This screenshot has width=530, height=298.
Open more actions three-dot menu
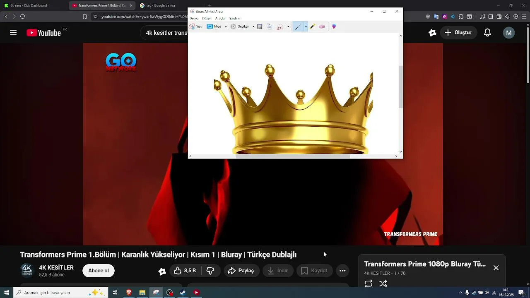[x=342, y=271]
